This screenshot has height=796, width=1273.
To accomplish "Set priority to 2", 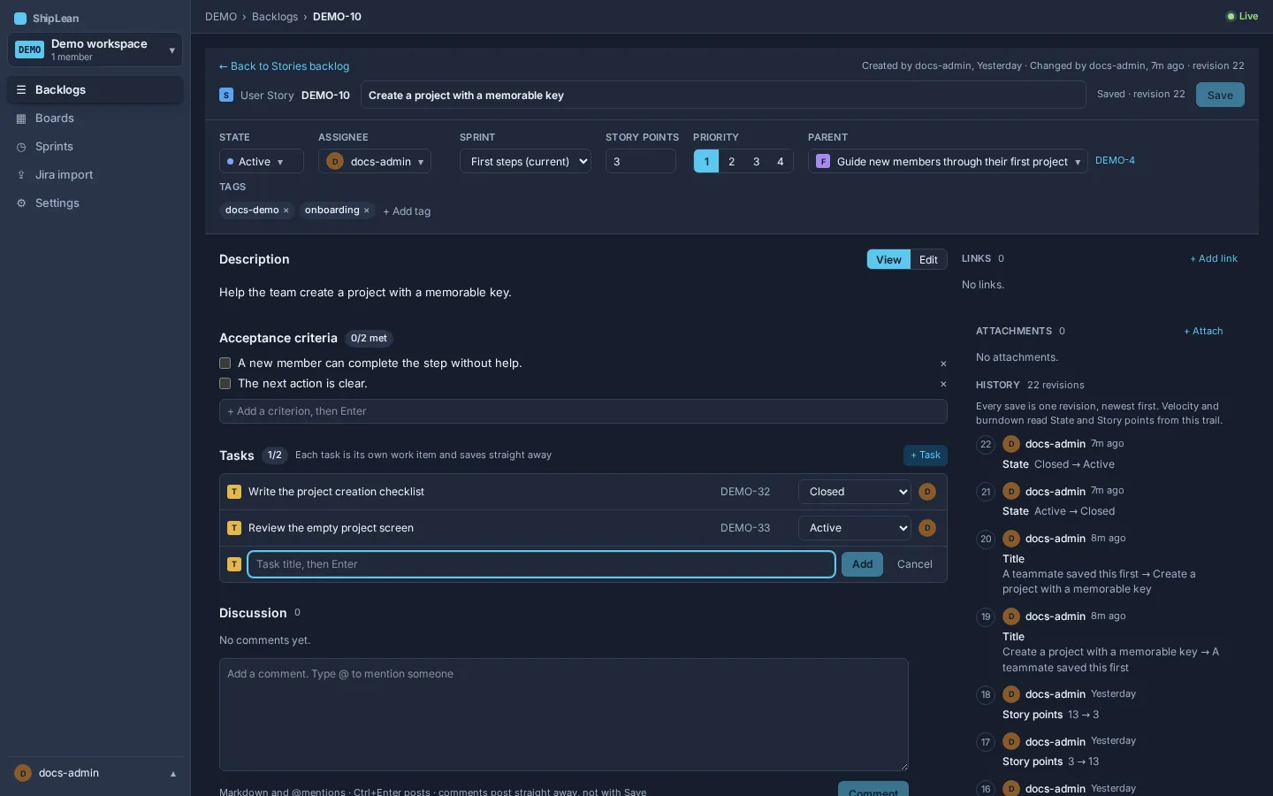I will (731, 161).
